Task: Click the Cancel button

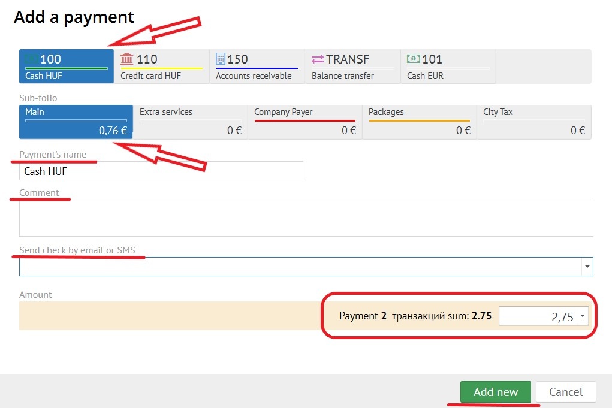Action: tap(565, 392)
